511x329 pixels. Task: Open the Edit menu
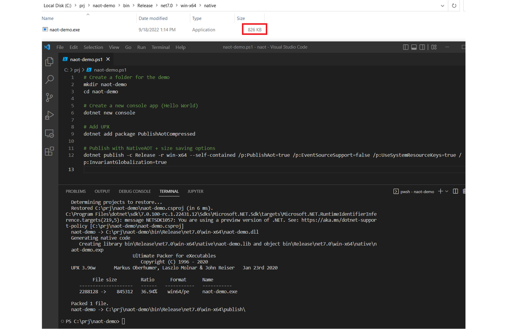point(74,47)
